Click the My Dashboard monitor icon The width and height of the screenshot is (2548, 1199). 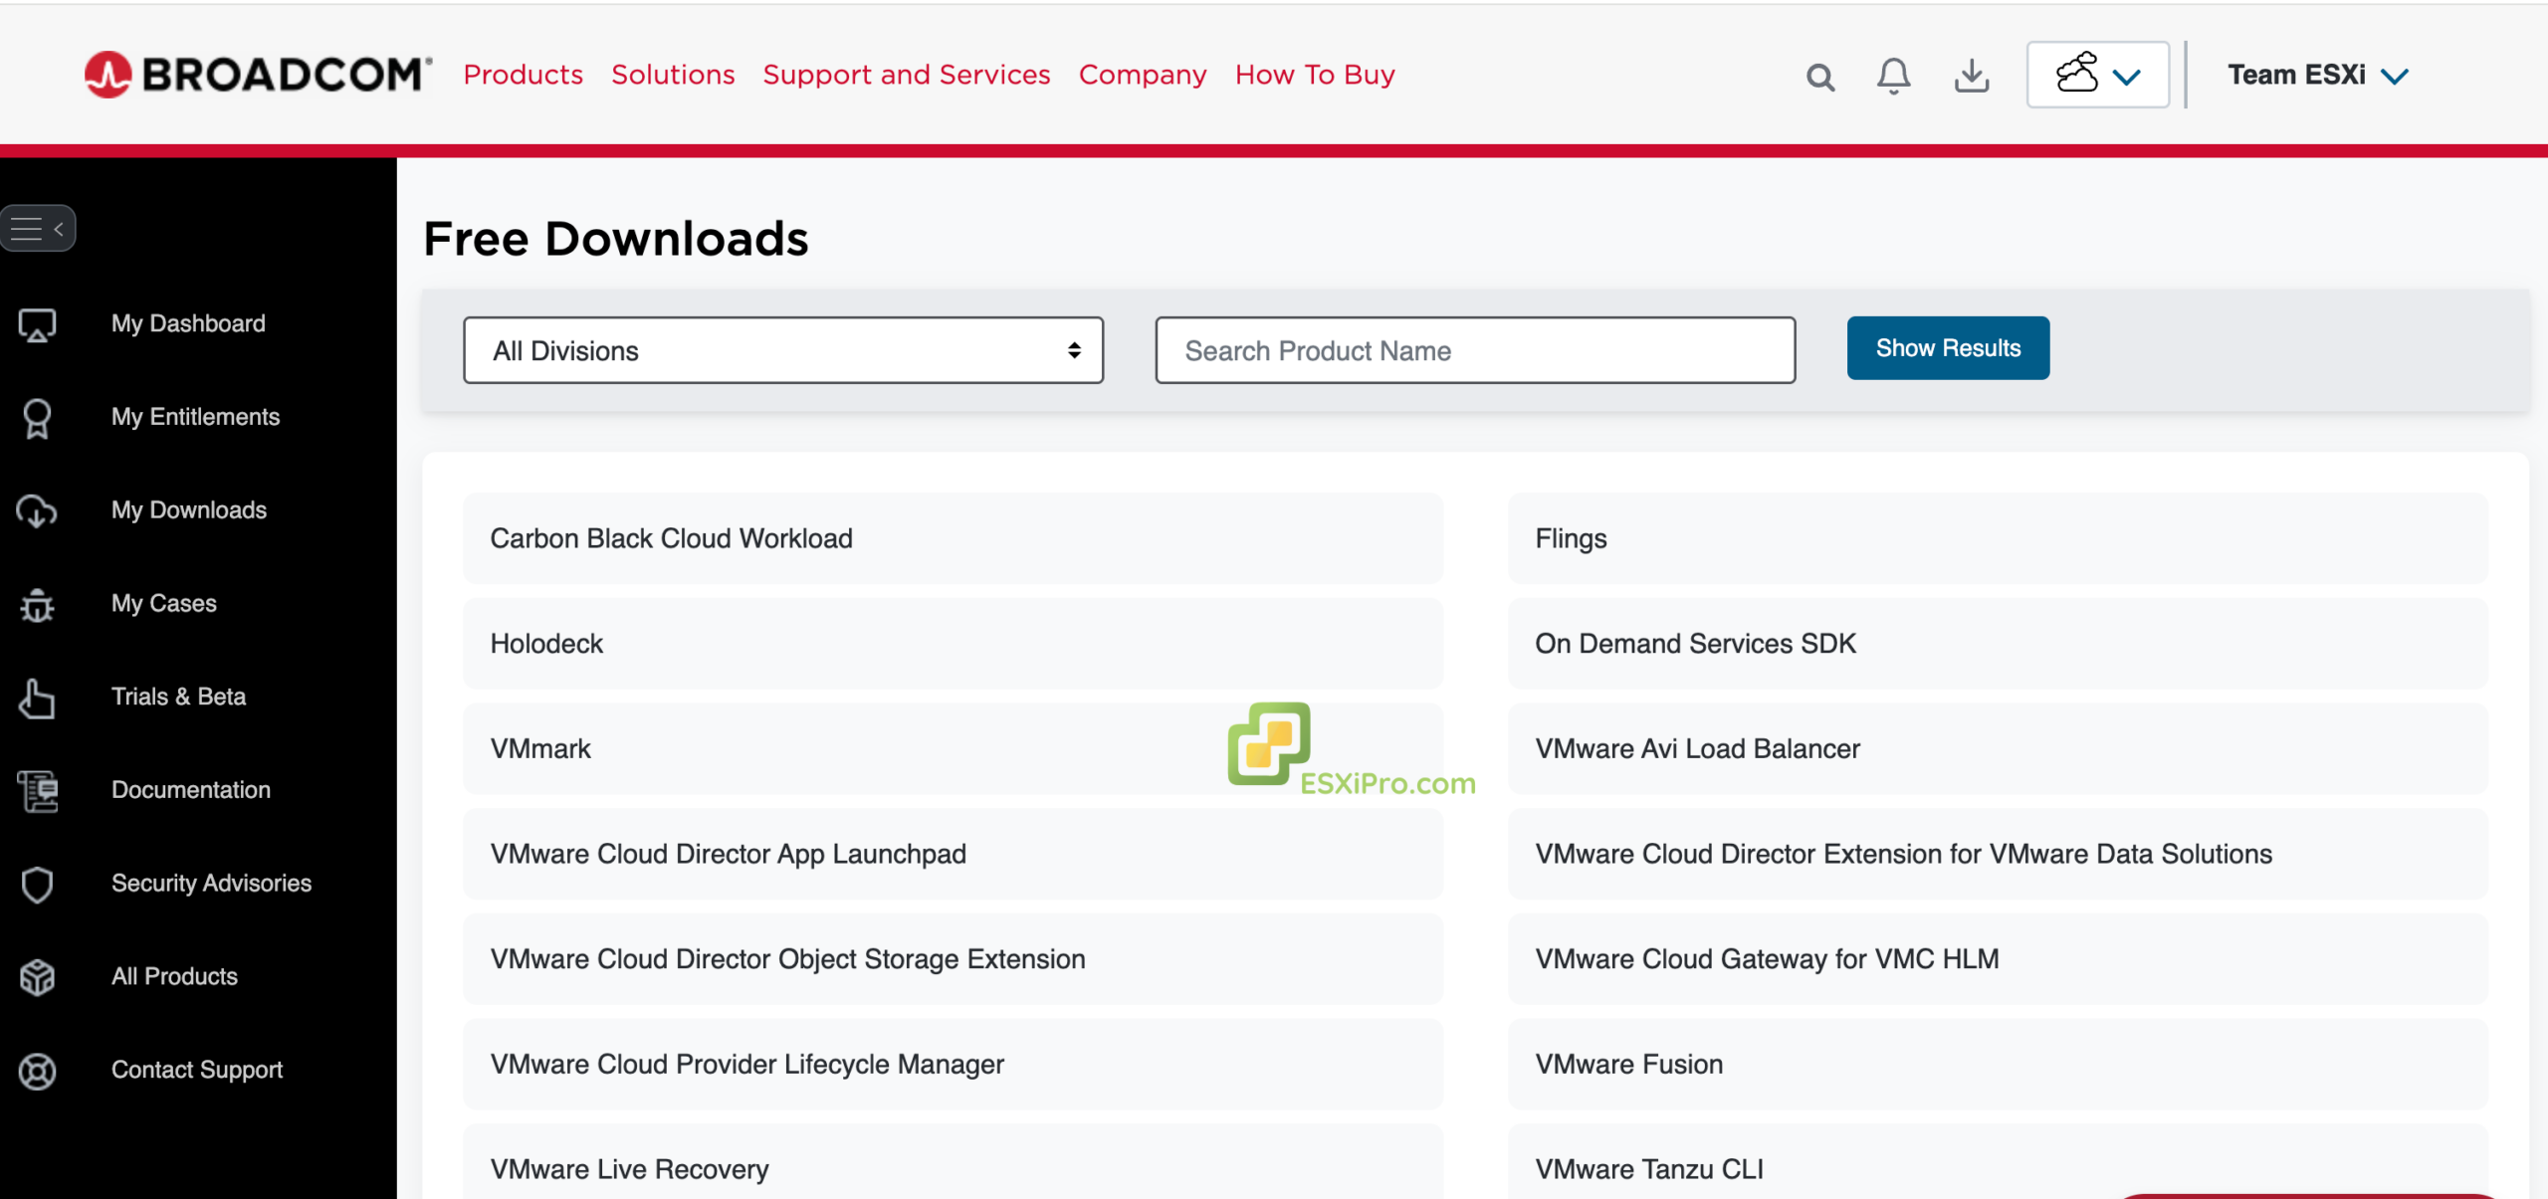coord(37,324)
